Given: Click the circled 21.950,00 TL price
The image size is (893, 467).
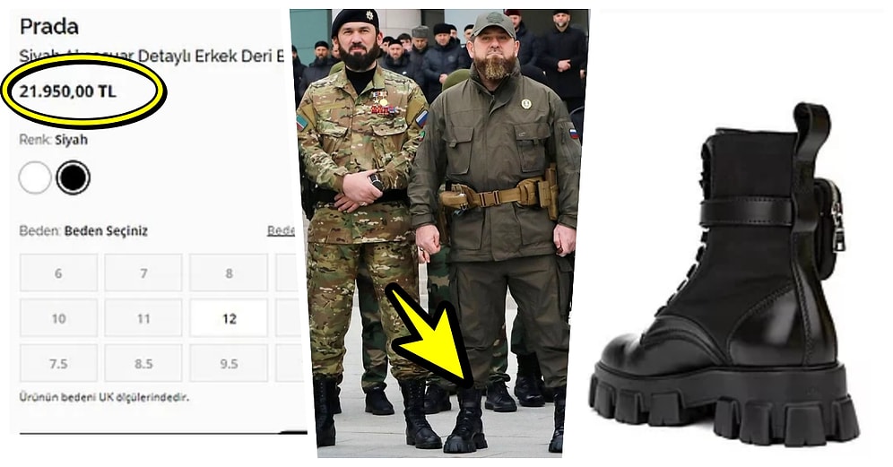Looking at the screenshot, I should pos(68,91).
